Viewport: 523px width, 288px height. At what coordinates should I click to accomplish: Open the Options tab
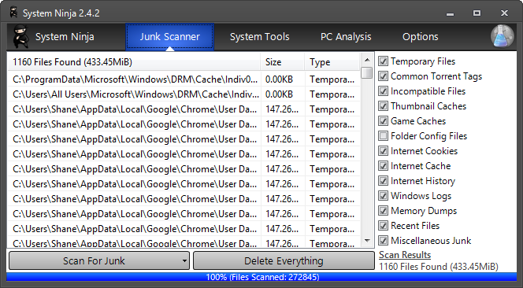click(x=421, y=37)
